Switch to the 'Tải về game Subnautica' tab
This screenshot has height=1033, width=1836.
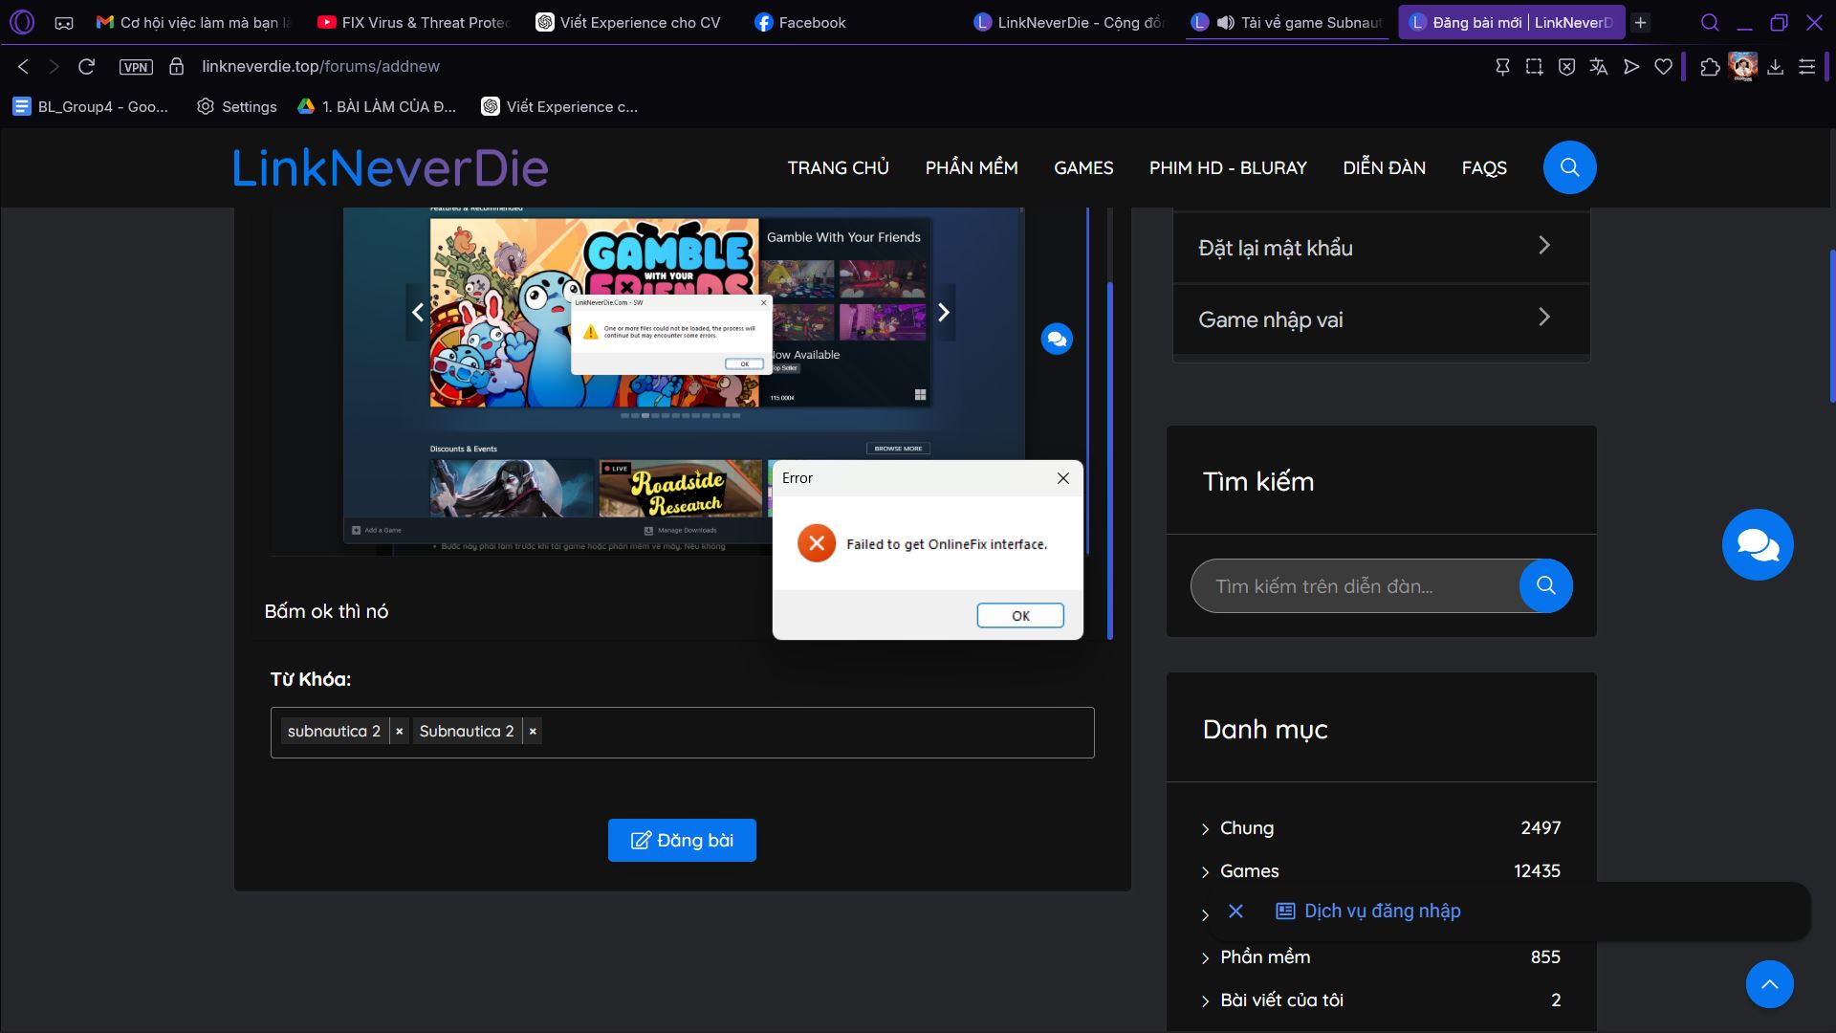click(x=1288, y=22)
